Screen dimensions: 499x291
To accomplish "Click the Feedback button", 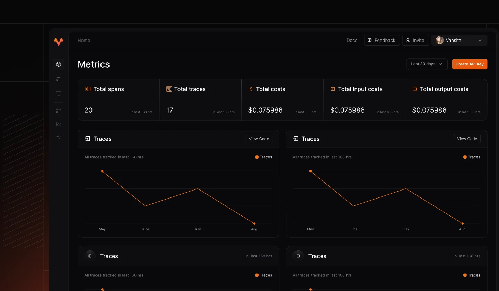I will click(382, 40).
